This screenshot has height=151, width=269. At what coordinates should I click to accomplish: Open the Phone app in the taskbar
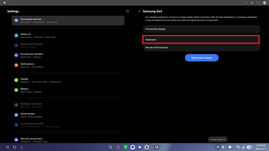pos(126,147)
